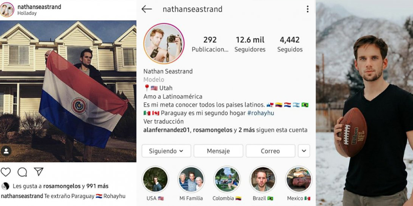View the 12.6 mil Seguidores list

250,44
